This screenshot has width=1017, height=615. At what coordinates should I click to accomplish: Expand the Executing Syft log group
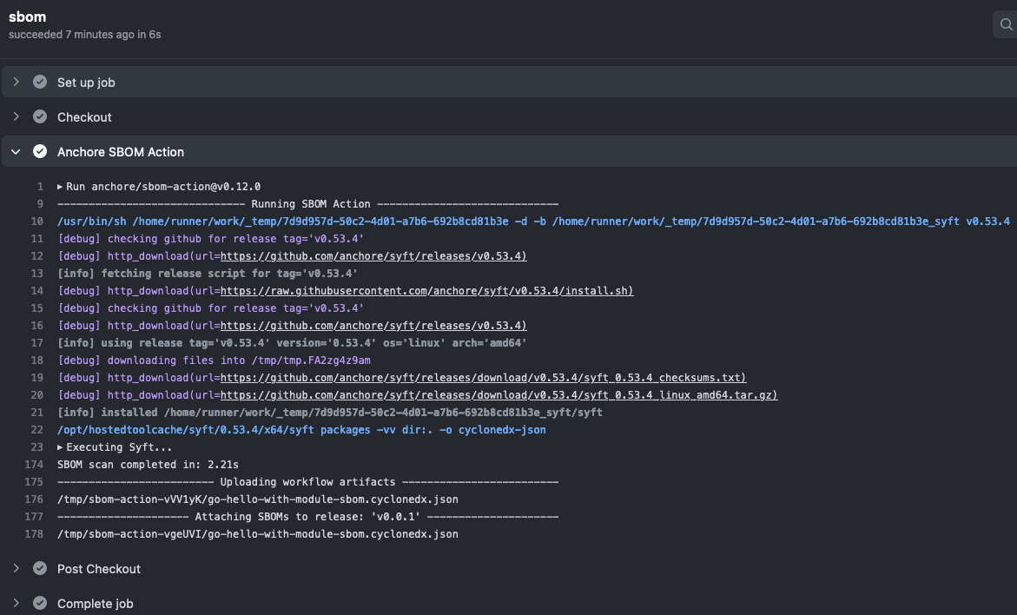(x=60, y=446)
